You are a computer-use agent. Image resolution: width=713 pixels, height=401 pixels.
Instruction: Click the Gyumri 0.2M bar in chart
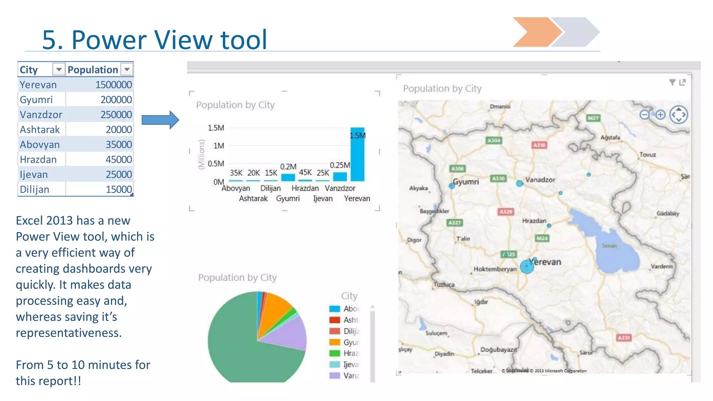pyautogui.click(x=288, y=178)
